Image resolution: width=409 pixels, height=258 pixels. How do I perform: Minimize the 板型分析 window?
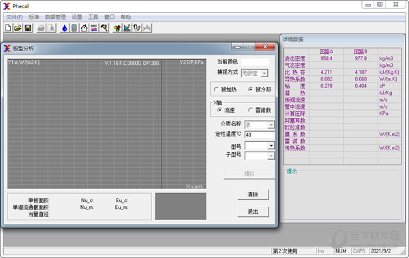point(237,46)
